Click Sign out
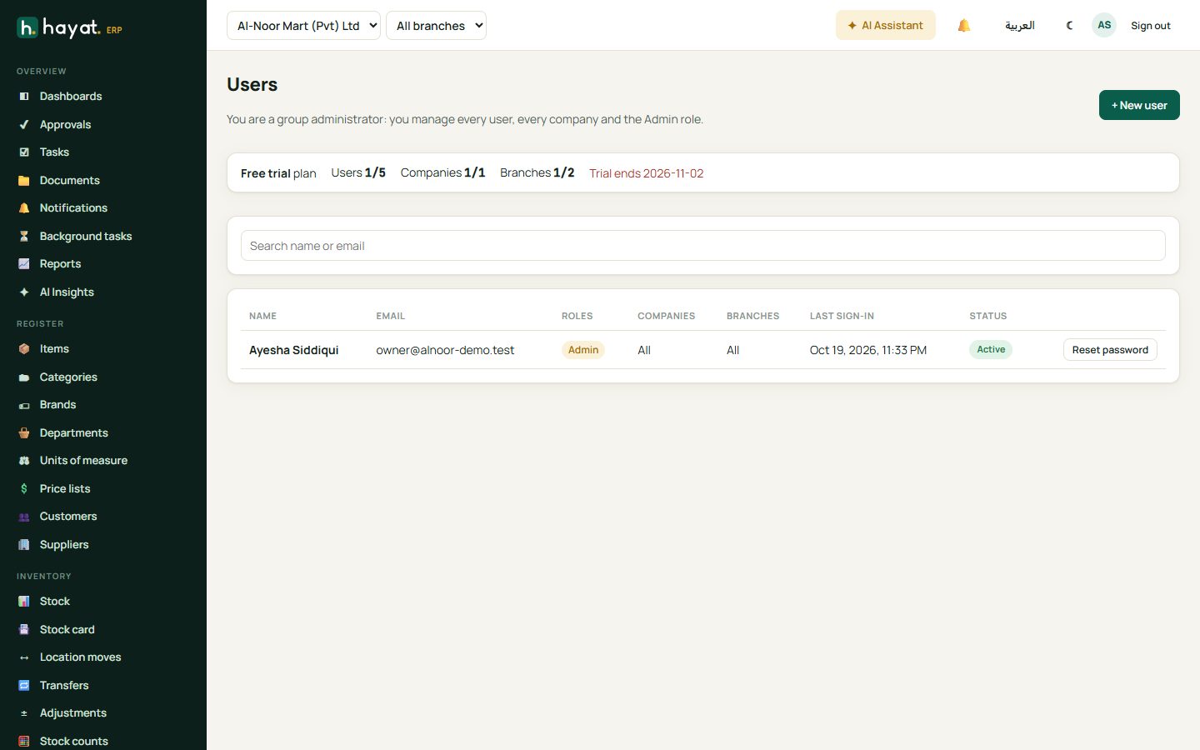This screenshot has width=1200, height=750. tap(1150, 26)
